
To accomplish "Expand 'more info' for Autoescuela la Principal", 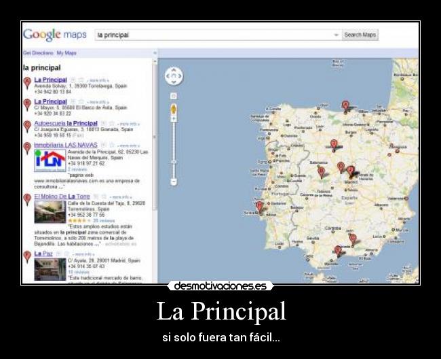I will pos(128,124).
